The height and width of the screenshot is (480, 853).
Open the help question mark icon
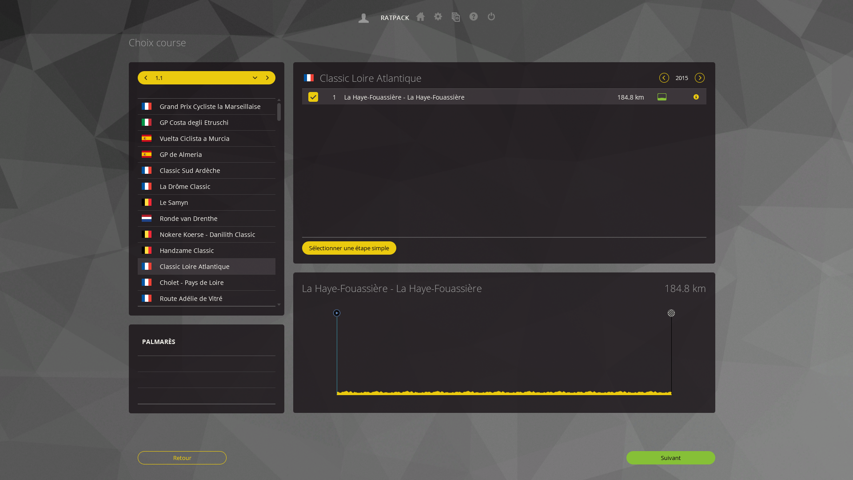474,17
